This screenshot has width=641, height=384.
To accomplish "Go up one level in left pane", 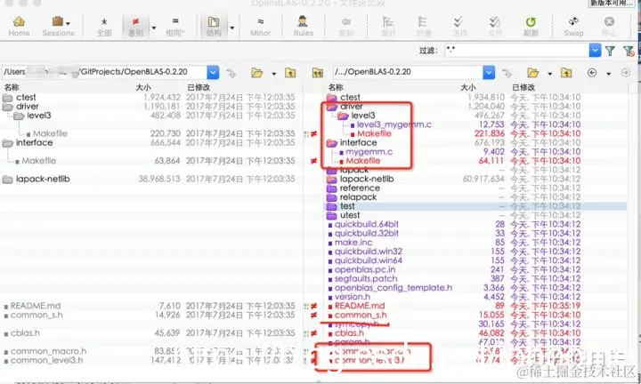I will (290, 73).
